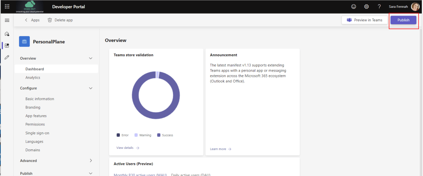Select Basic information in the sidebar

40,99
